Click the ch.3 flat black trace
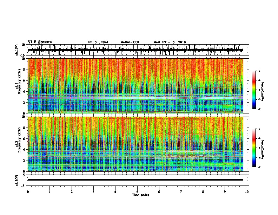Viewport: 278px width, 215px height. coord(135,180)
